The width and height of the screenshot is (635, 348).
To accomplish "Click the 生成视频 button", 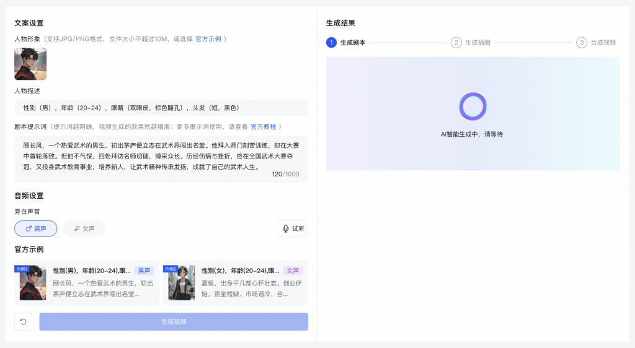I will pos(174,322).
